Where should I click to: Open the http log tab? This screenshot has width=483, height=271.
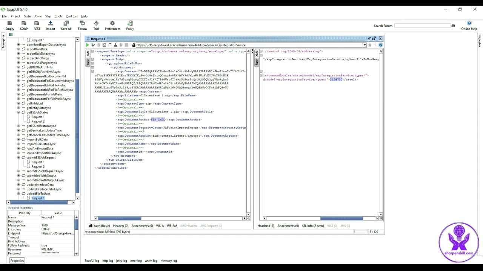pos(108,260)
